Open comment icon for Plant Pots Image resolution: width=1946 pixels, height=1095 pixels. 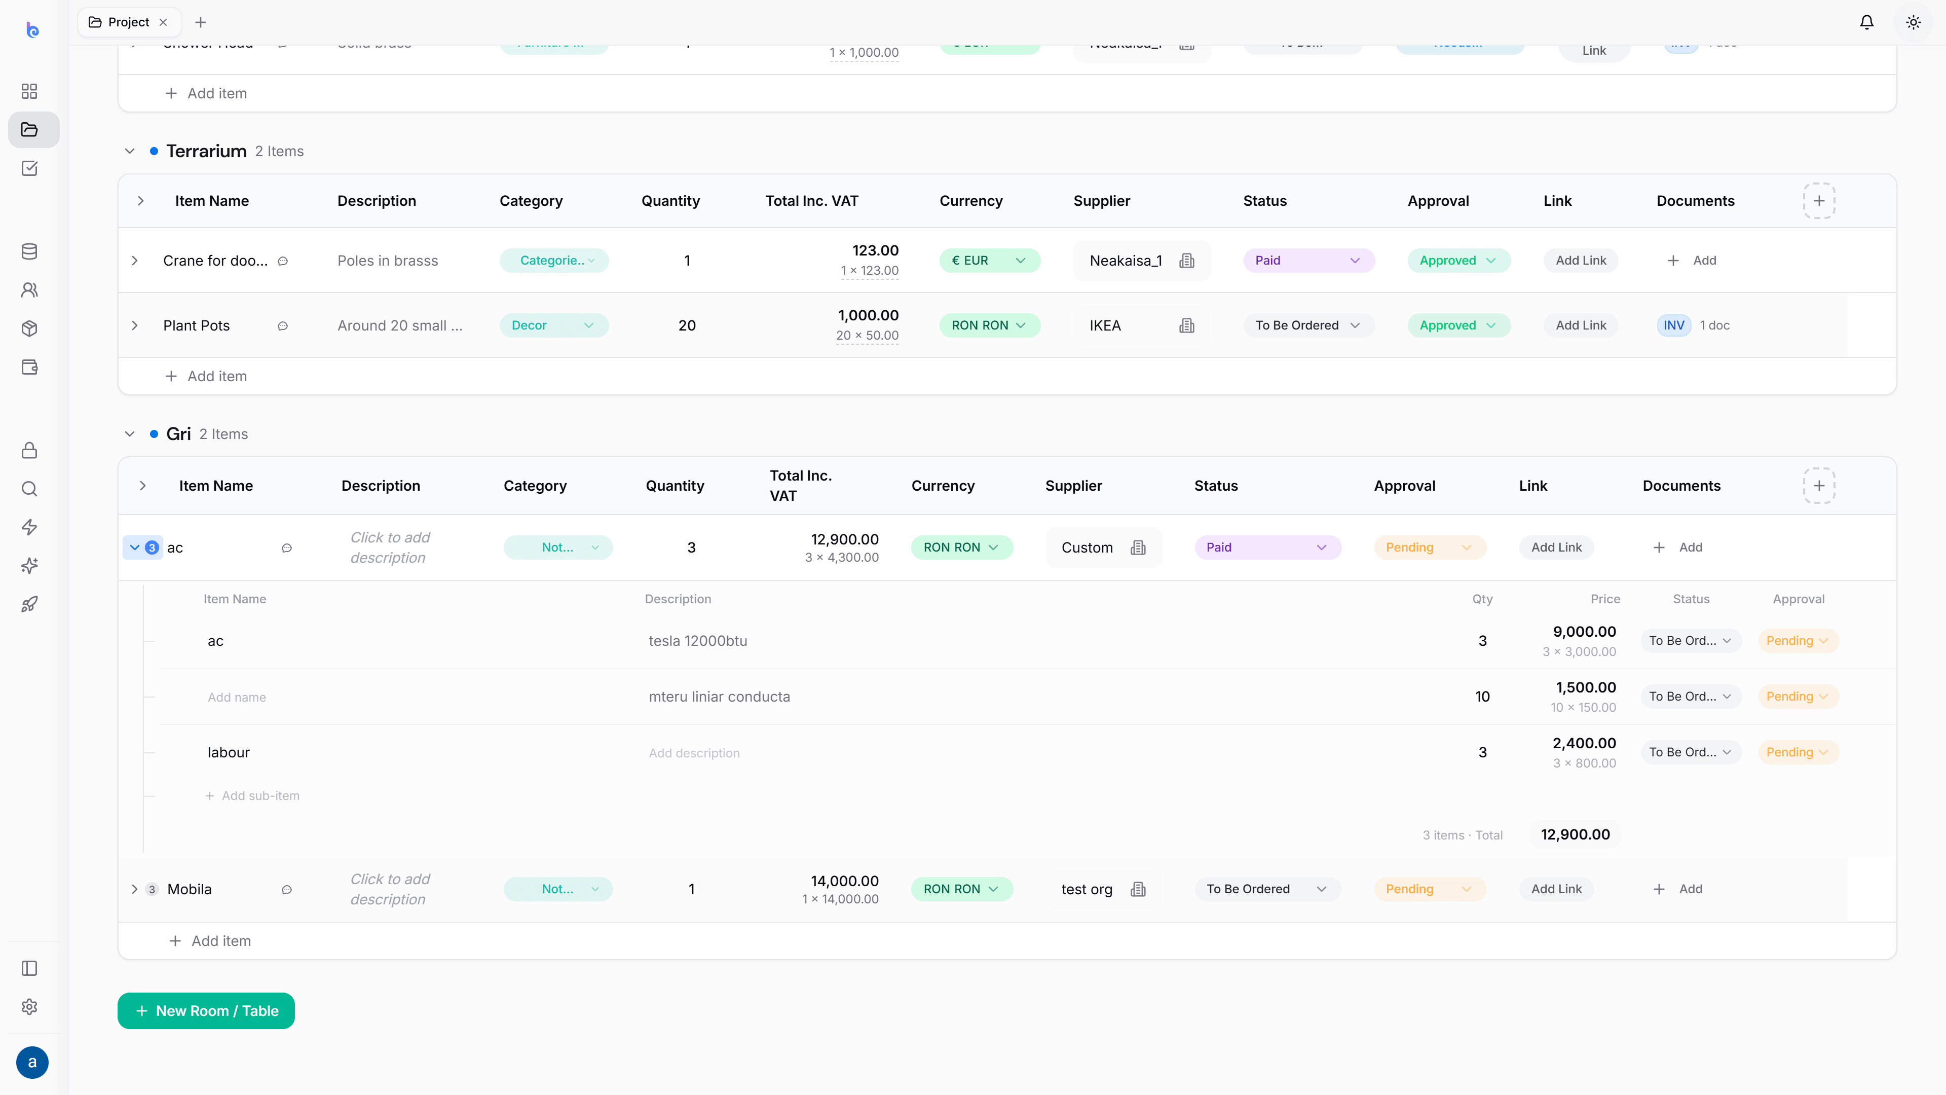(x=283, y=326)
